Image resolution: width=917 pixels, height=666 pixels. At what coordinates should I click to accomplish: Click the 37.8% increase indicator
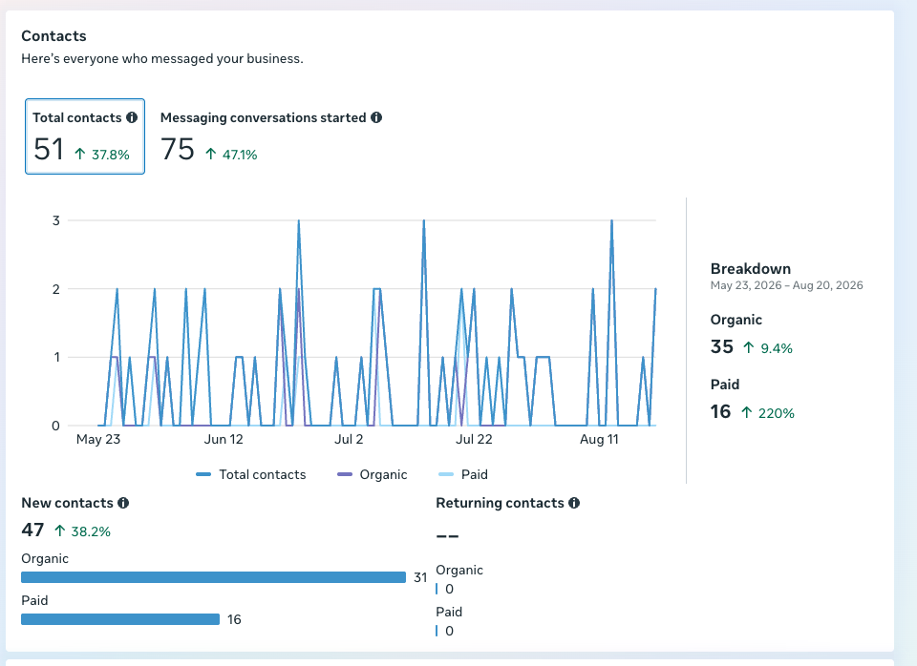[102, 155]
